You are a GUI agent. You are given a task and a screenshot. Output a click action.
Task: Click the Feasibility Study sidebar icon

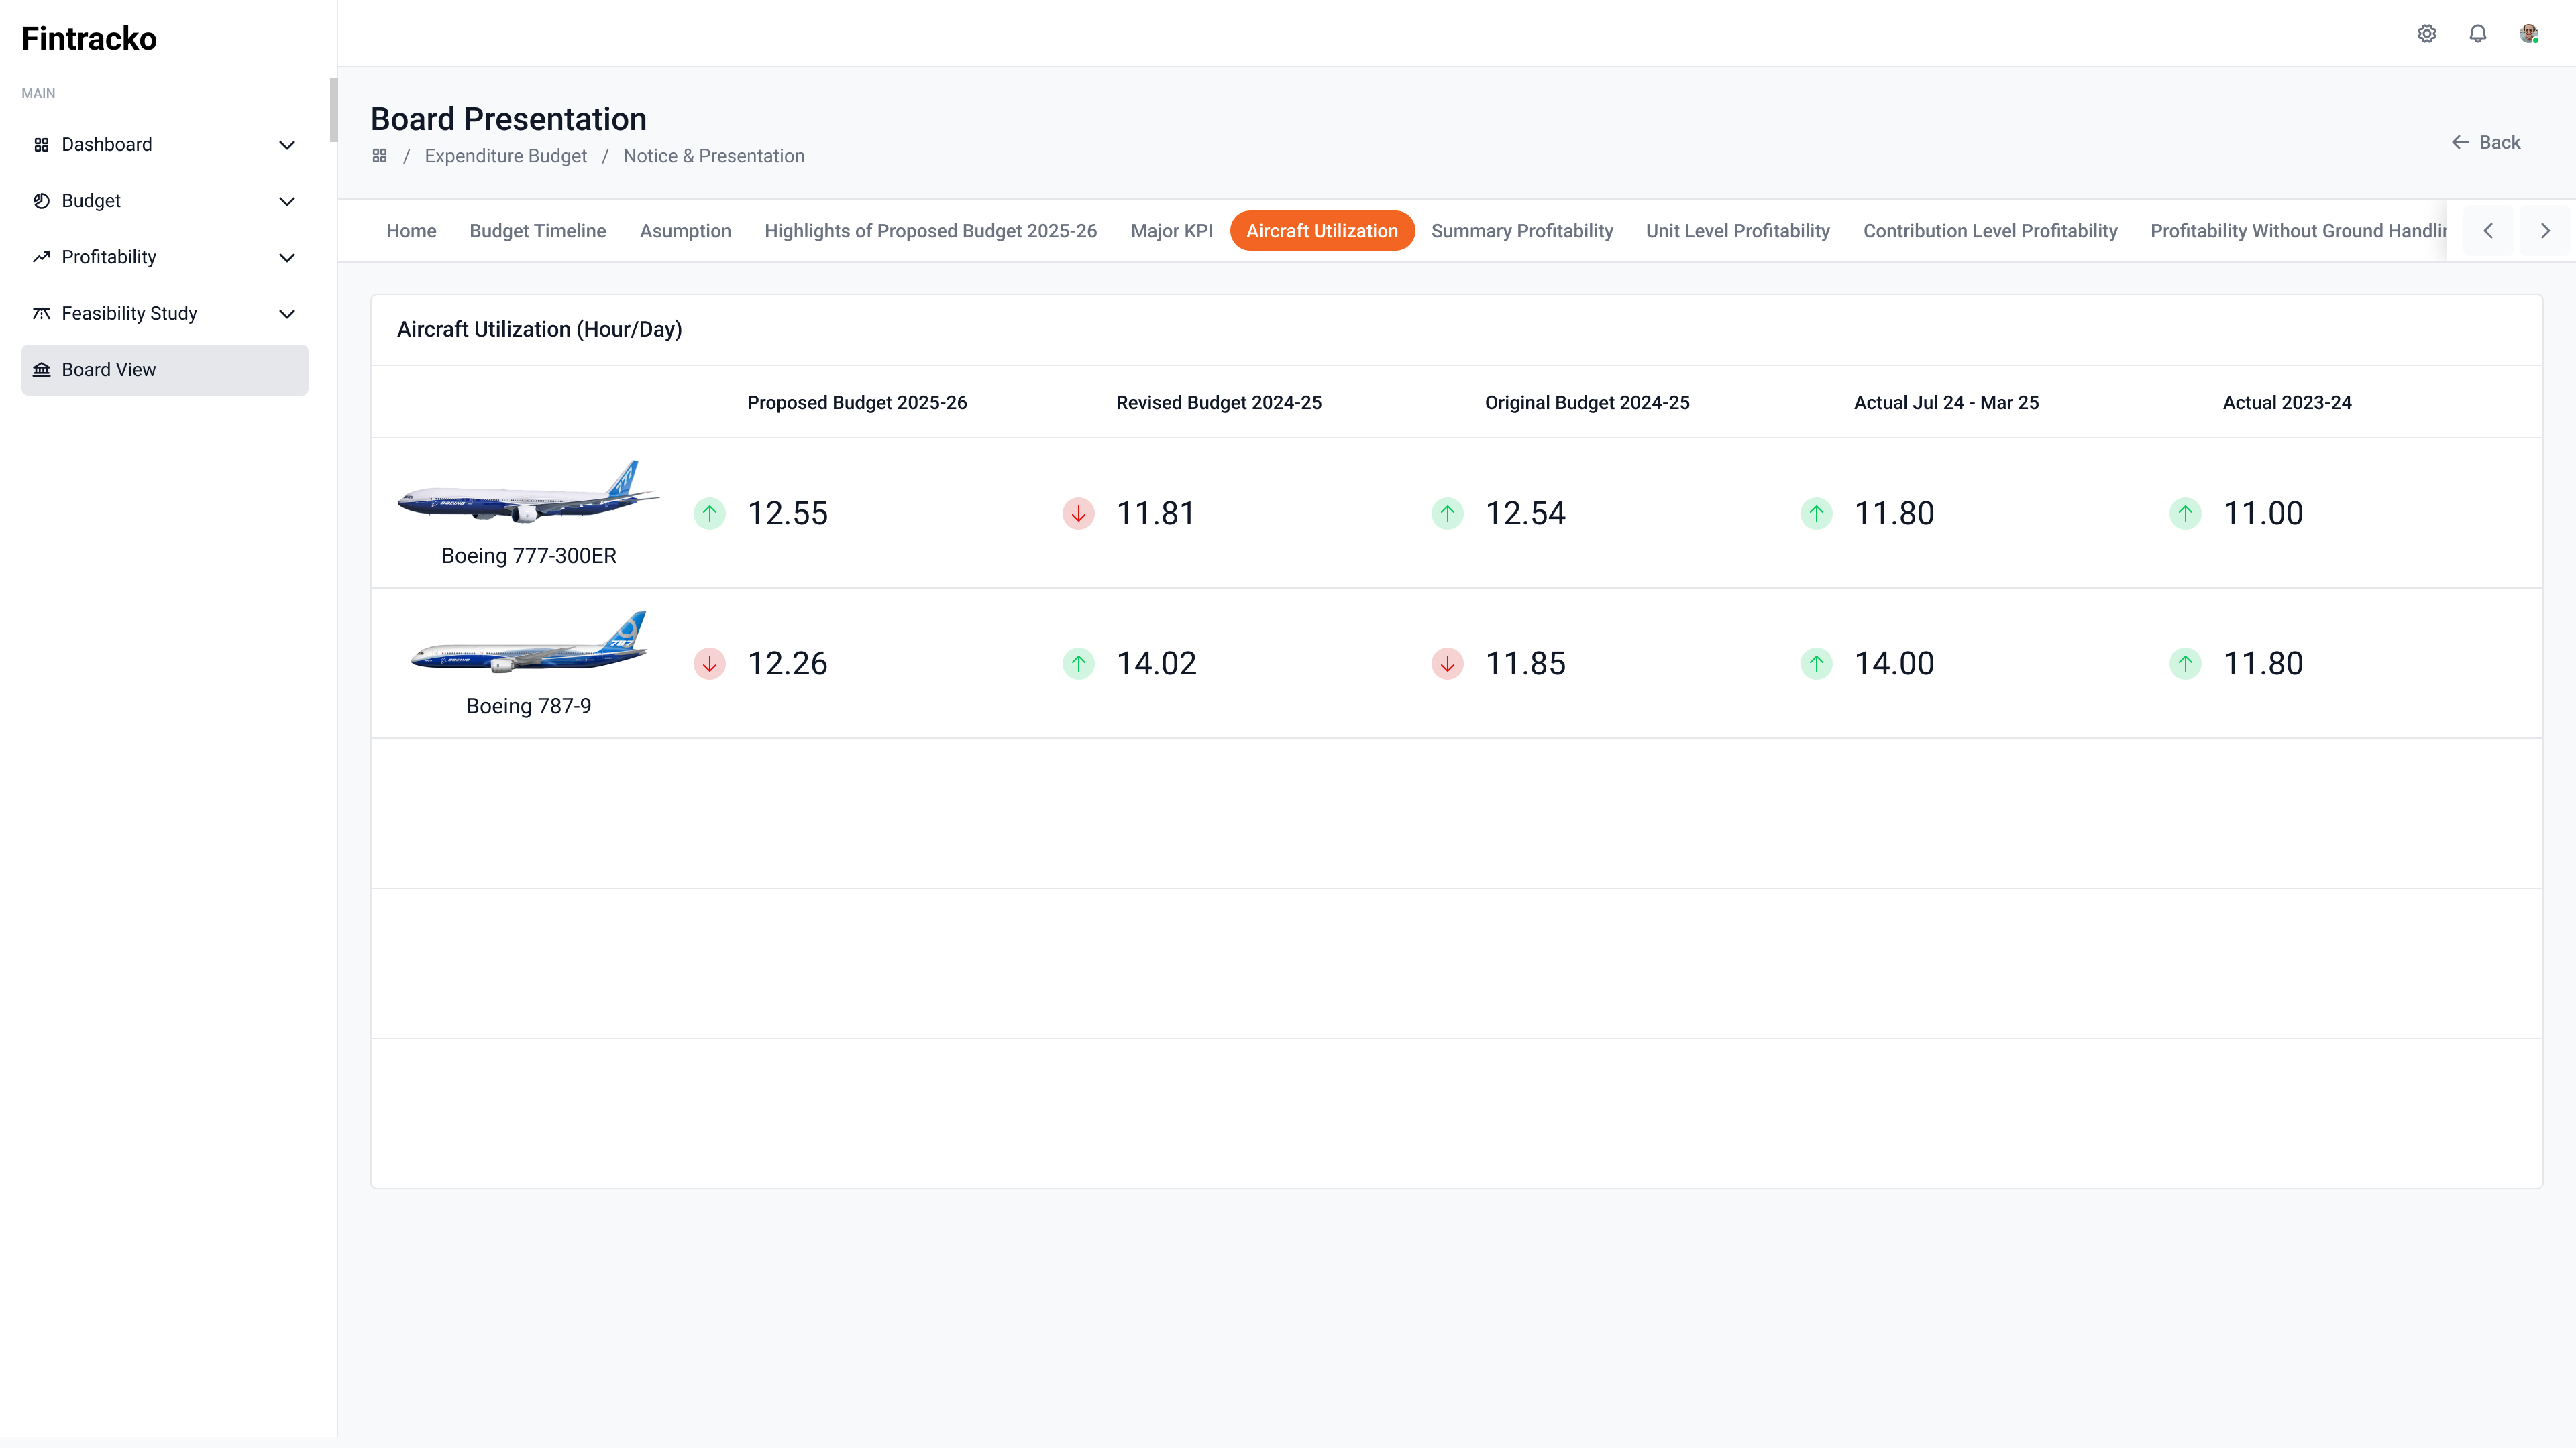tap(41, 314)
